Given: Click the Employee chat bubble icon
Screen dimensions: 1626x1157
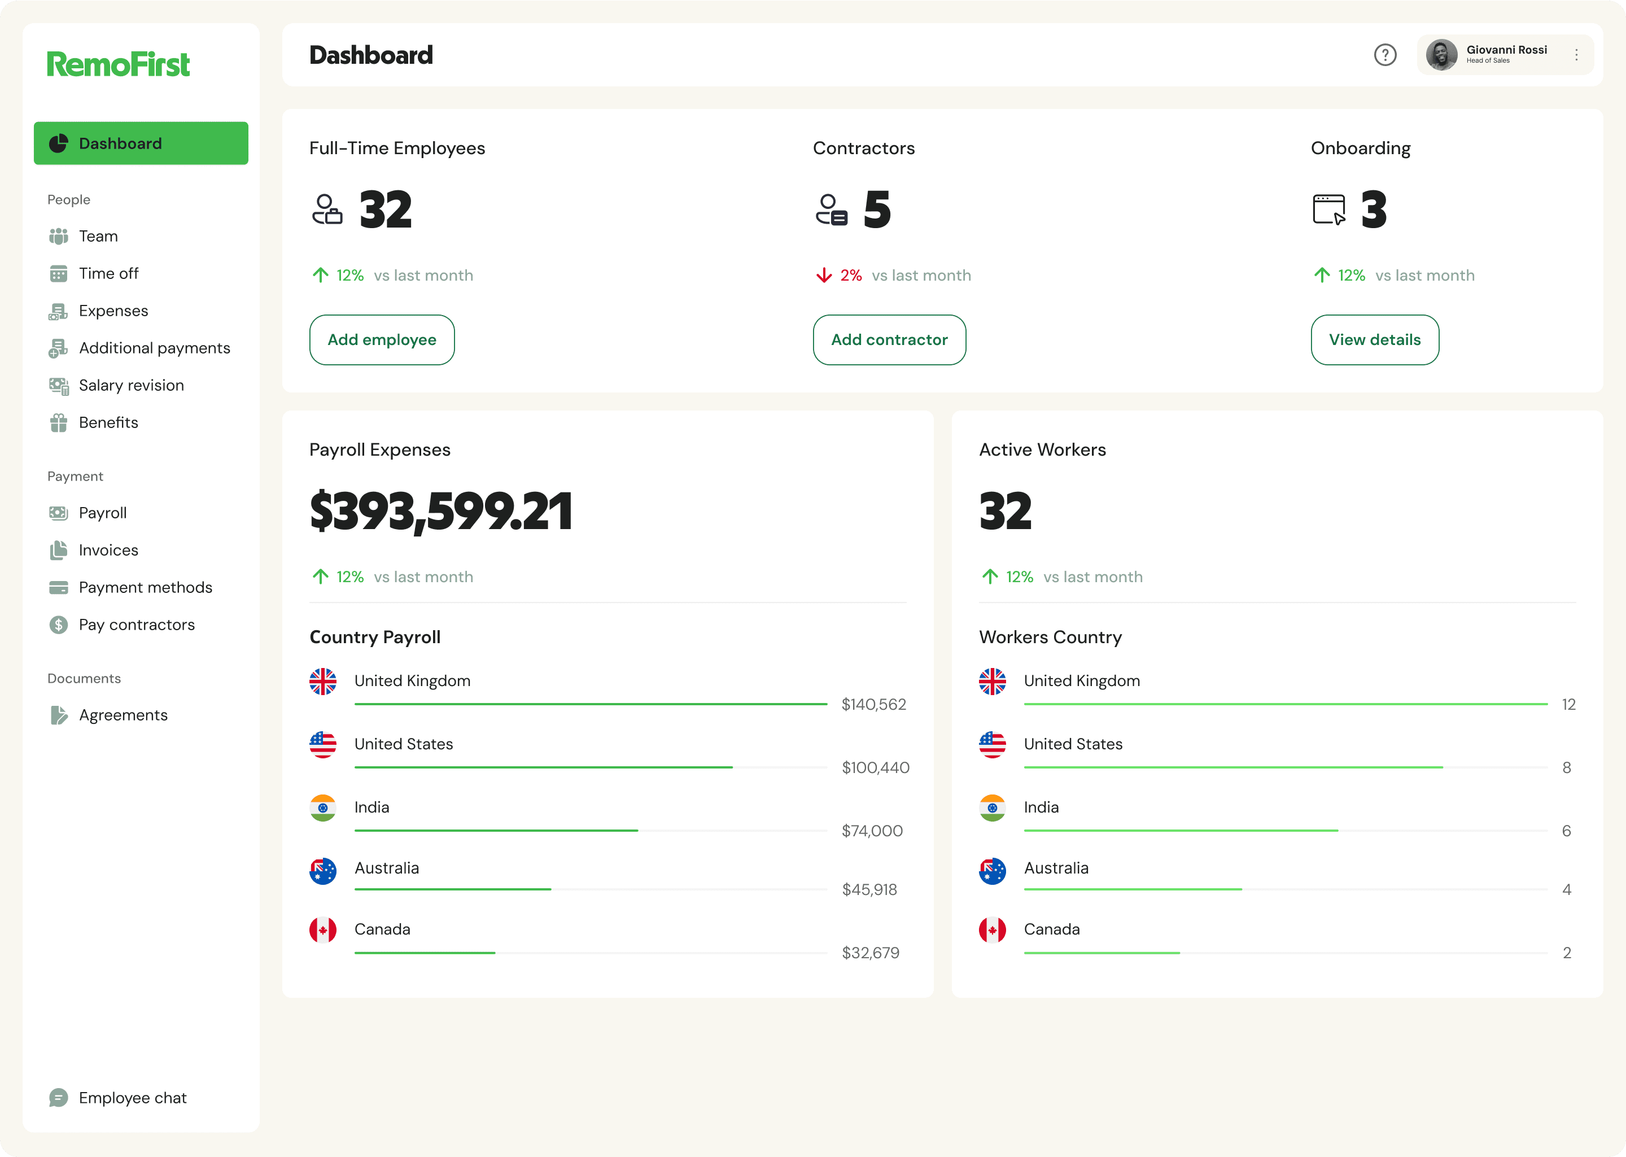Looking at the screenshot, I should (x=58, y=1098).
